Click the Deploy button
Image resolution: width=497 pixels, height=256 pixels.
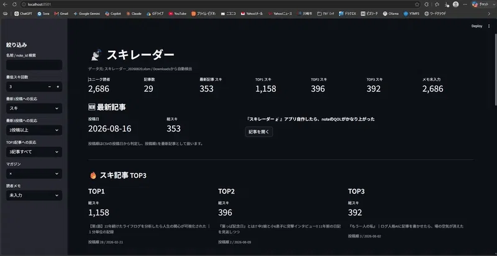[476, 26]
